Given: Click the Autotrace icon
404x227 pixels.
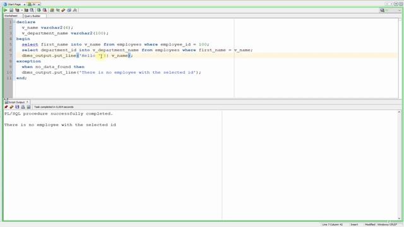Looking at the screenshot, I should click(x=27, y=10).
